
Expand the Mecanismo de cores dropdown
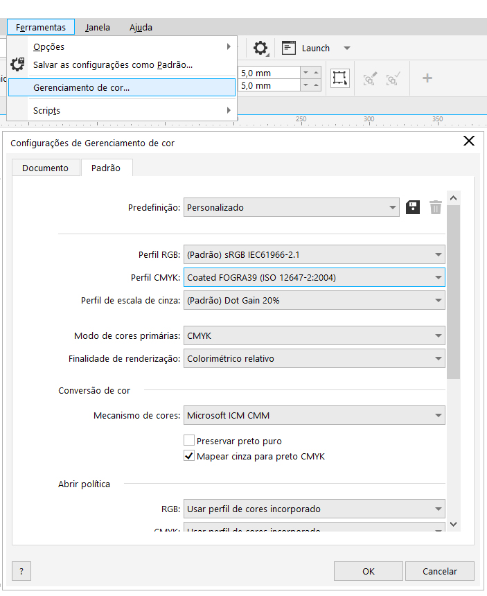pyautogui.click(x=314, y=416)
